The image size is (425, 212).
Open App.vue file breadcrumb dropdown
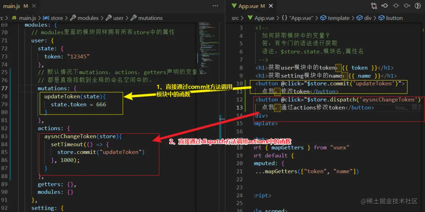coord(264,18)
